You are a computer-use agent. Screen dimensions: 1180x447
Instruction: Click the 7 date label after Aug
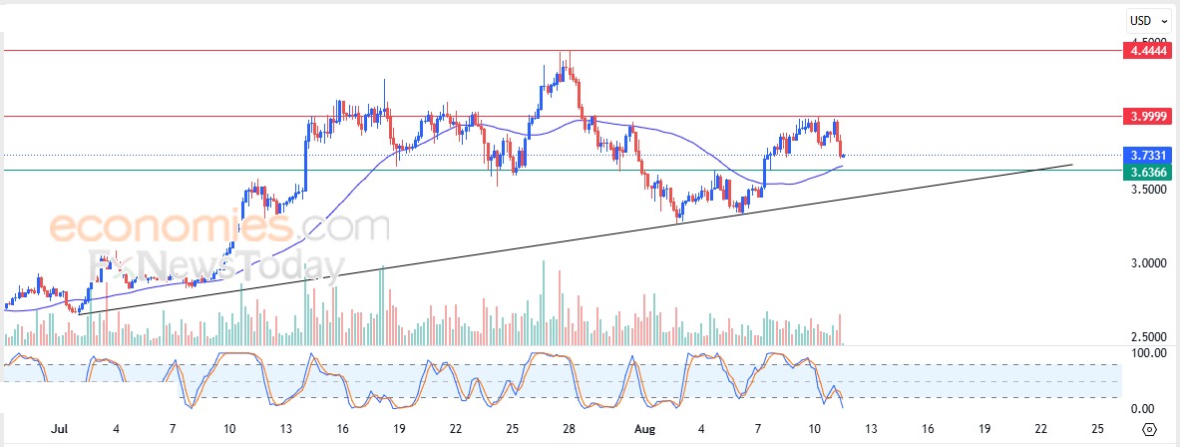(x=758, y=429)
